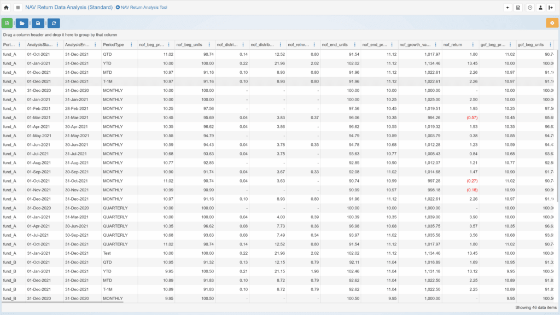This screenshot has width=560, height=315.
Task: Open the clock history icon
Action: (x=530, y=8)
